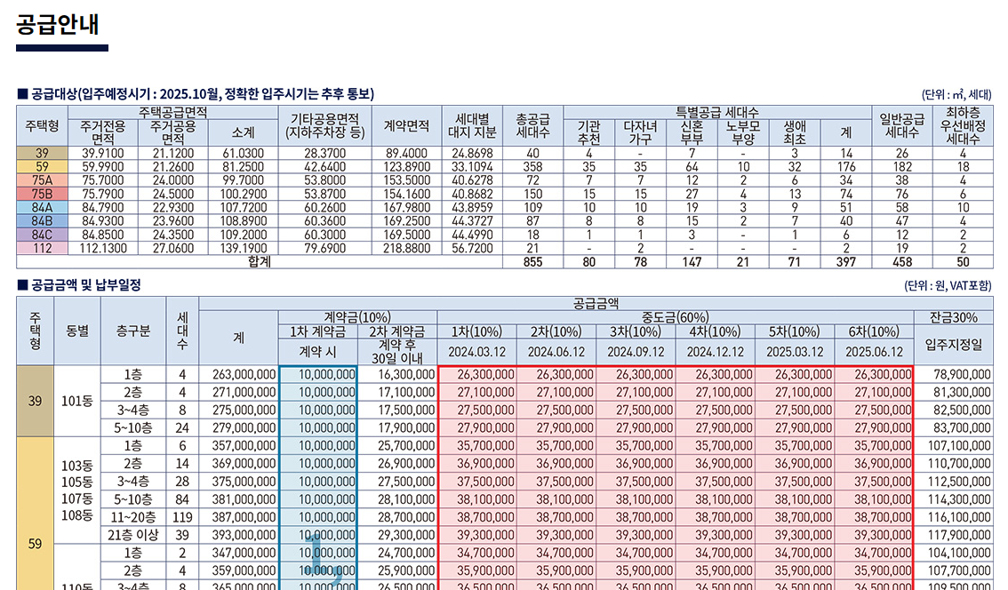Select the 1차 계약금 header
The height and width of the screenshot is (590, 1008).
click(318, 331)
